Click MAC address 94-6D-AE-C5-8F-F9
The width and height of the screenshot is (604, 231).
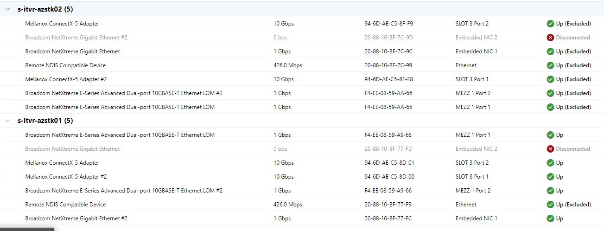388,24
